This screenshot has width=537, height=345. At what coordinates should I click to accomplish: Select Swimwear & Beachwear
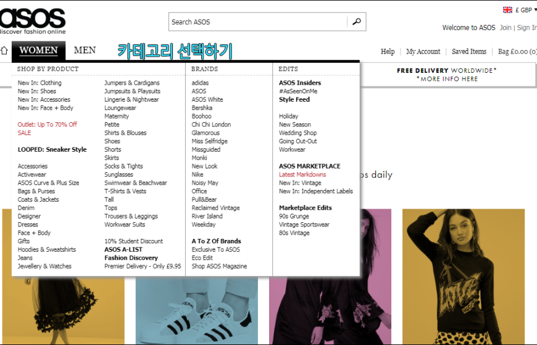point(136,183)
